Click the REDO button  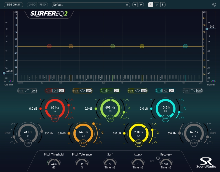43,5
